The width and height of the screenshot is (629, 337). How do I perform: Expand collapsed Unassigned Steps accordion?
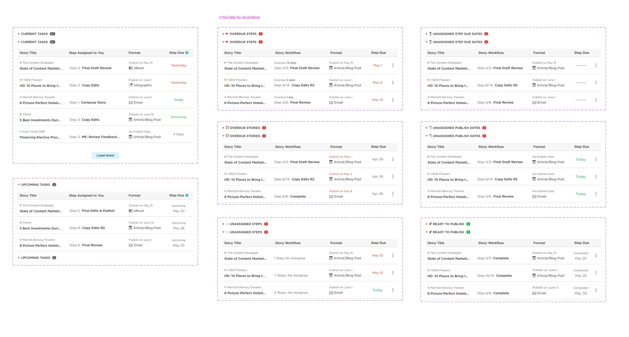pyautogui.click(x=223, y=224)
